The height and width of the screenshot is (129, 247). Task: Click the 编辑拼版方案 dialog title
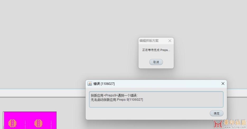click(x=149, y=41)
